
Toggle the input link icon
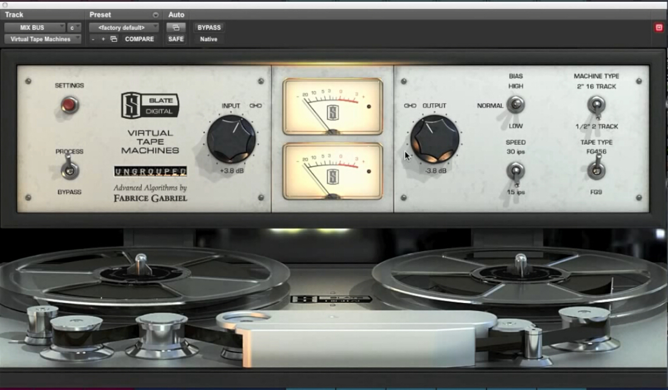256,106
